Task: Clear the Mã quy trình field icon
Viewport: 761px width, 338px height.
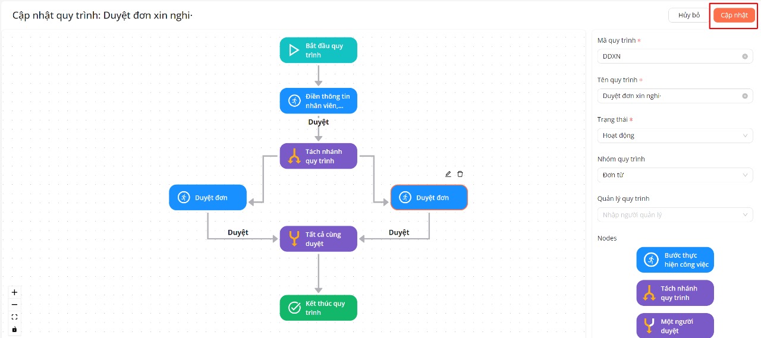Action: pos(744,56)
